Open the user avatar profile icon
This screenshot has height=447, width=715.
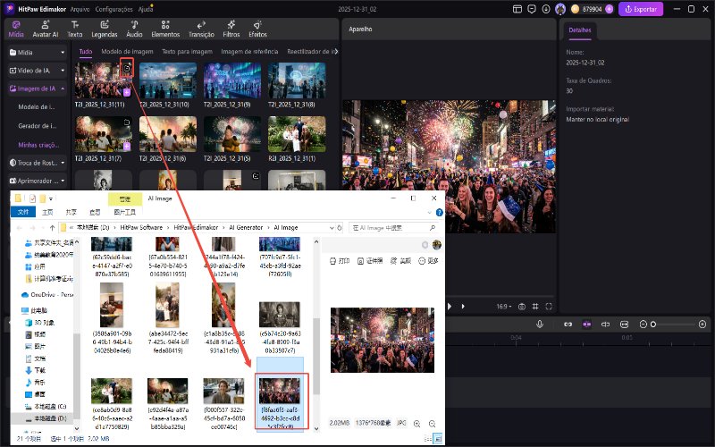pos(560,9)
